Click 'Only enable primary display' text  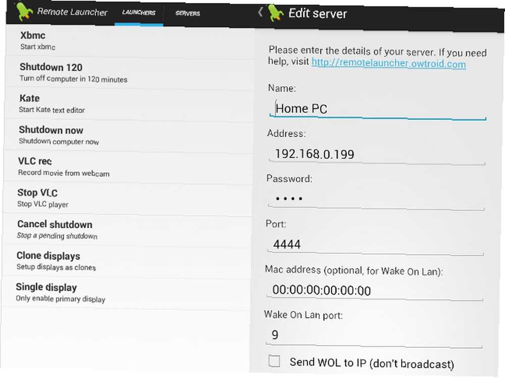pos(61,298)
